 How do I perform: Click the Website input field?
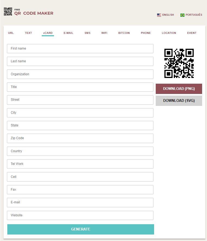click(80, 215)
